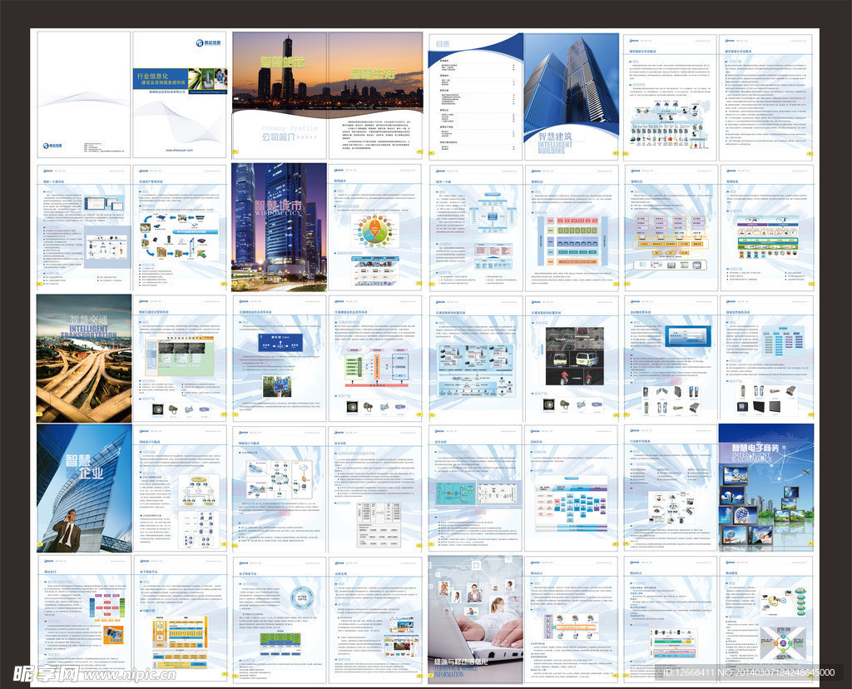
Task: Open the laptop page titled 终端与移动信息化
Action: 475,620
